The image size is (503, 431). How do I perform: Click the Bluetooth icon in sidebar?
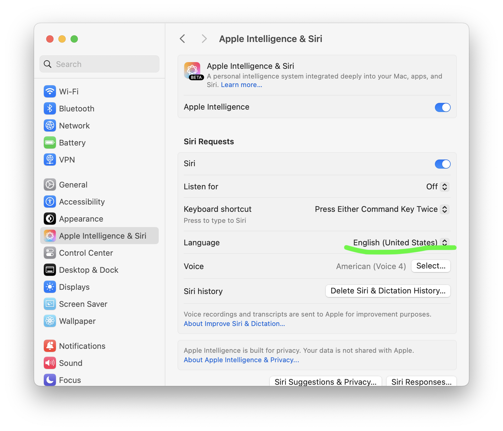(x=50, y=108)
